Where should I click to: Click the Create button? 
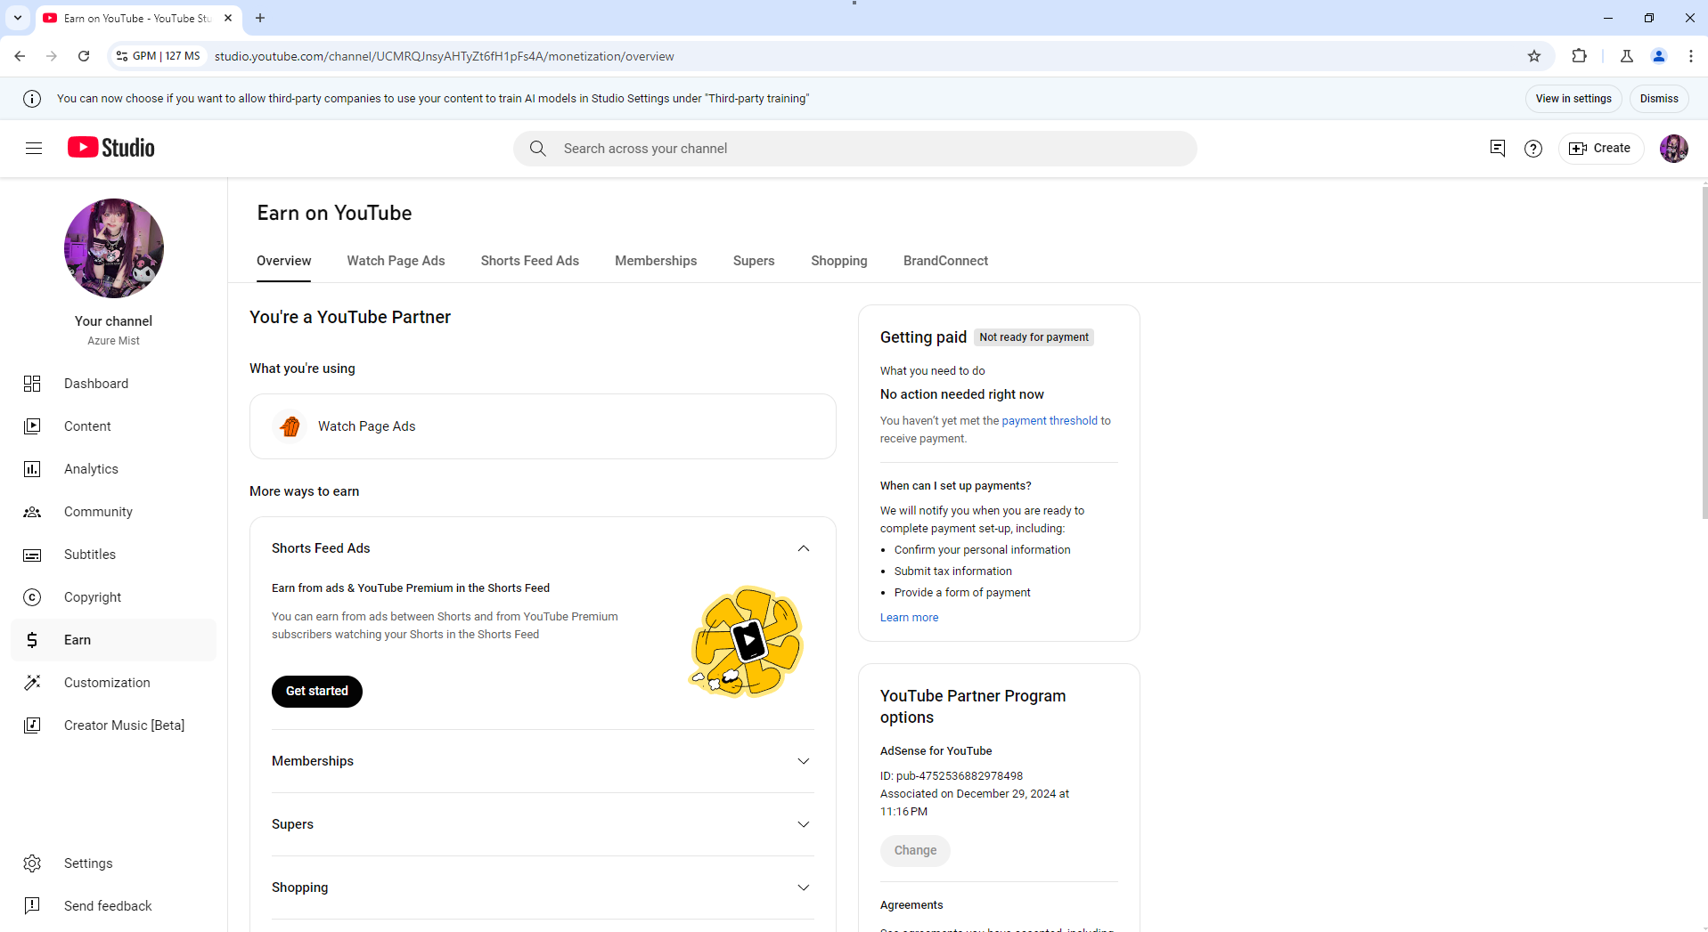pos(1601,149)
